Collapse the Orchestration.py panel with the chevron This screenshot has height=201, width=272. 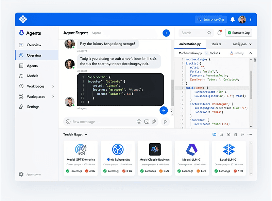(x=250, y=53)
